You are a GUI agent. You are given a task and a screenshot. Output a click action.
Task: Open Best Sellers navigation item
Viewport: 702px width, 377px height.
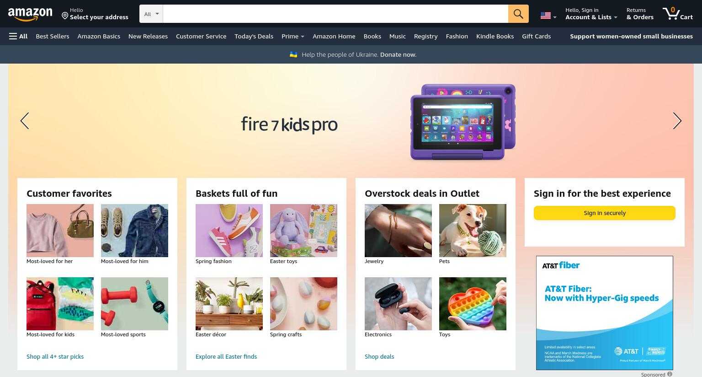click(53, 36)
